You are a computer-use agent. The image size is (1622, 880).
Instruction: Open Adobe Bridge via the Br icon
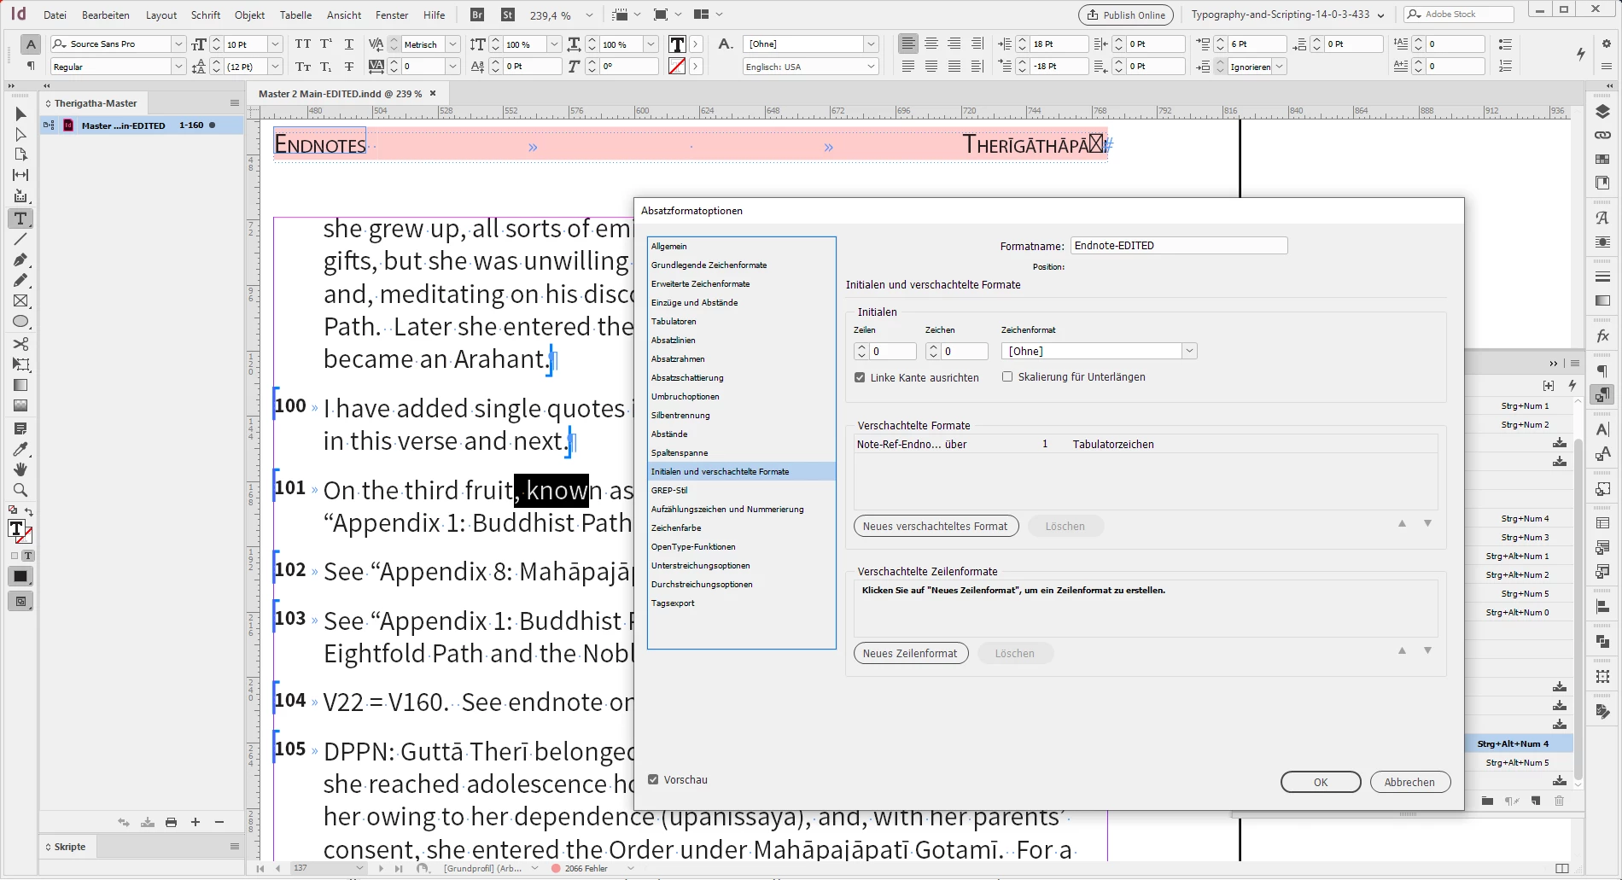tap(477, 15)
